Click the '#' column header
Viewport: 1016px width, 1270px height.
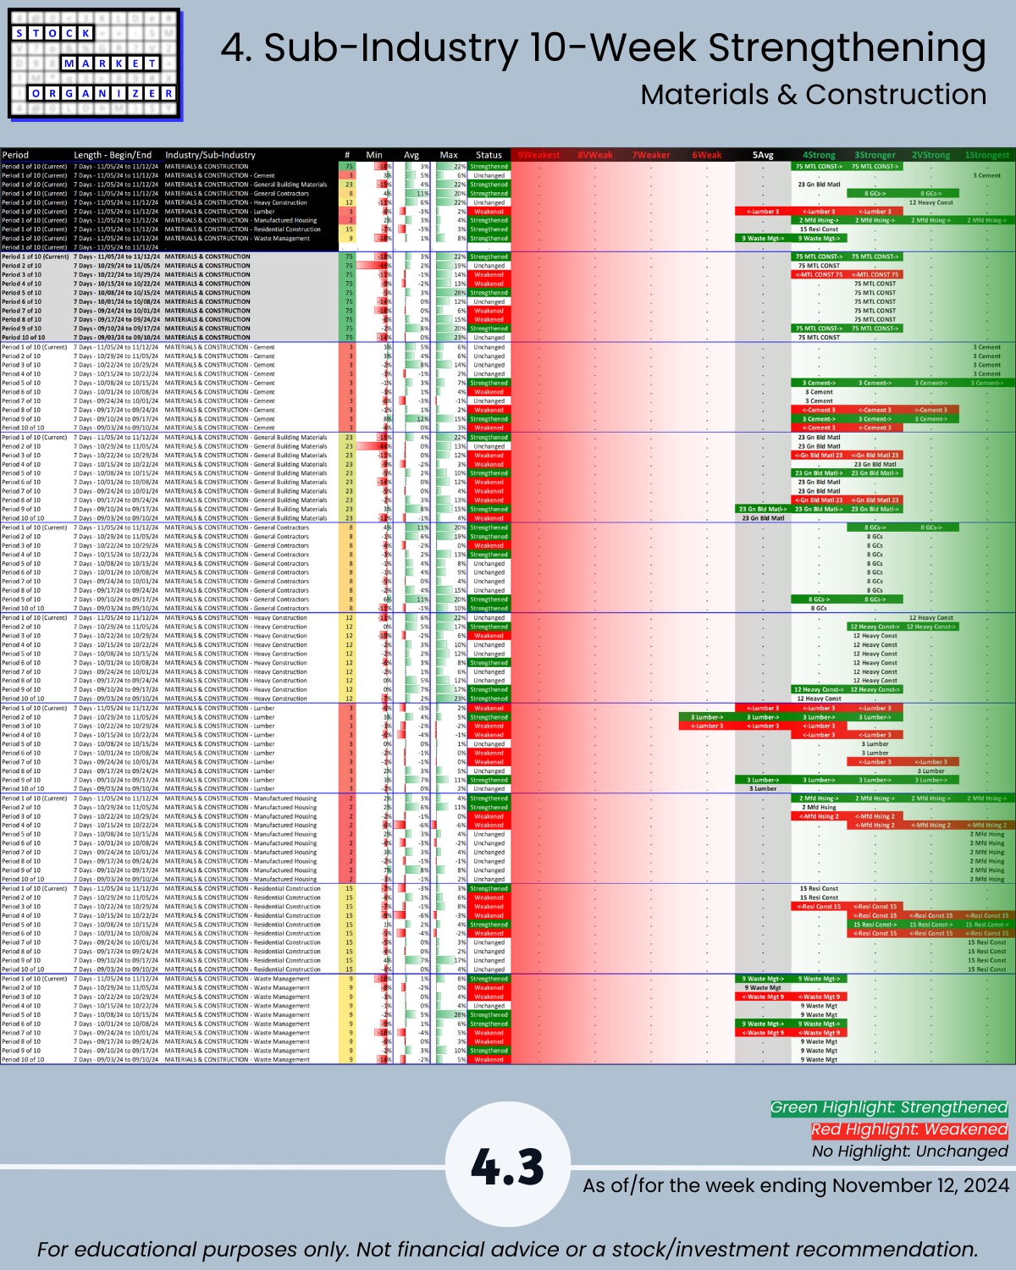[347, 155]
